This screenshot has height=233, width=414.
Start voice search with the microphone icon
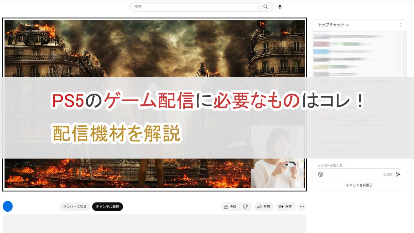click(280, 7)
